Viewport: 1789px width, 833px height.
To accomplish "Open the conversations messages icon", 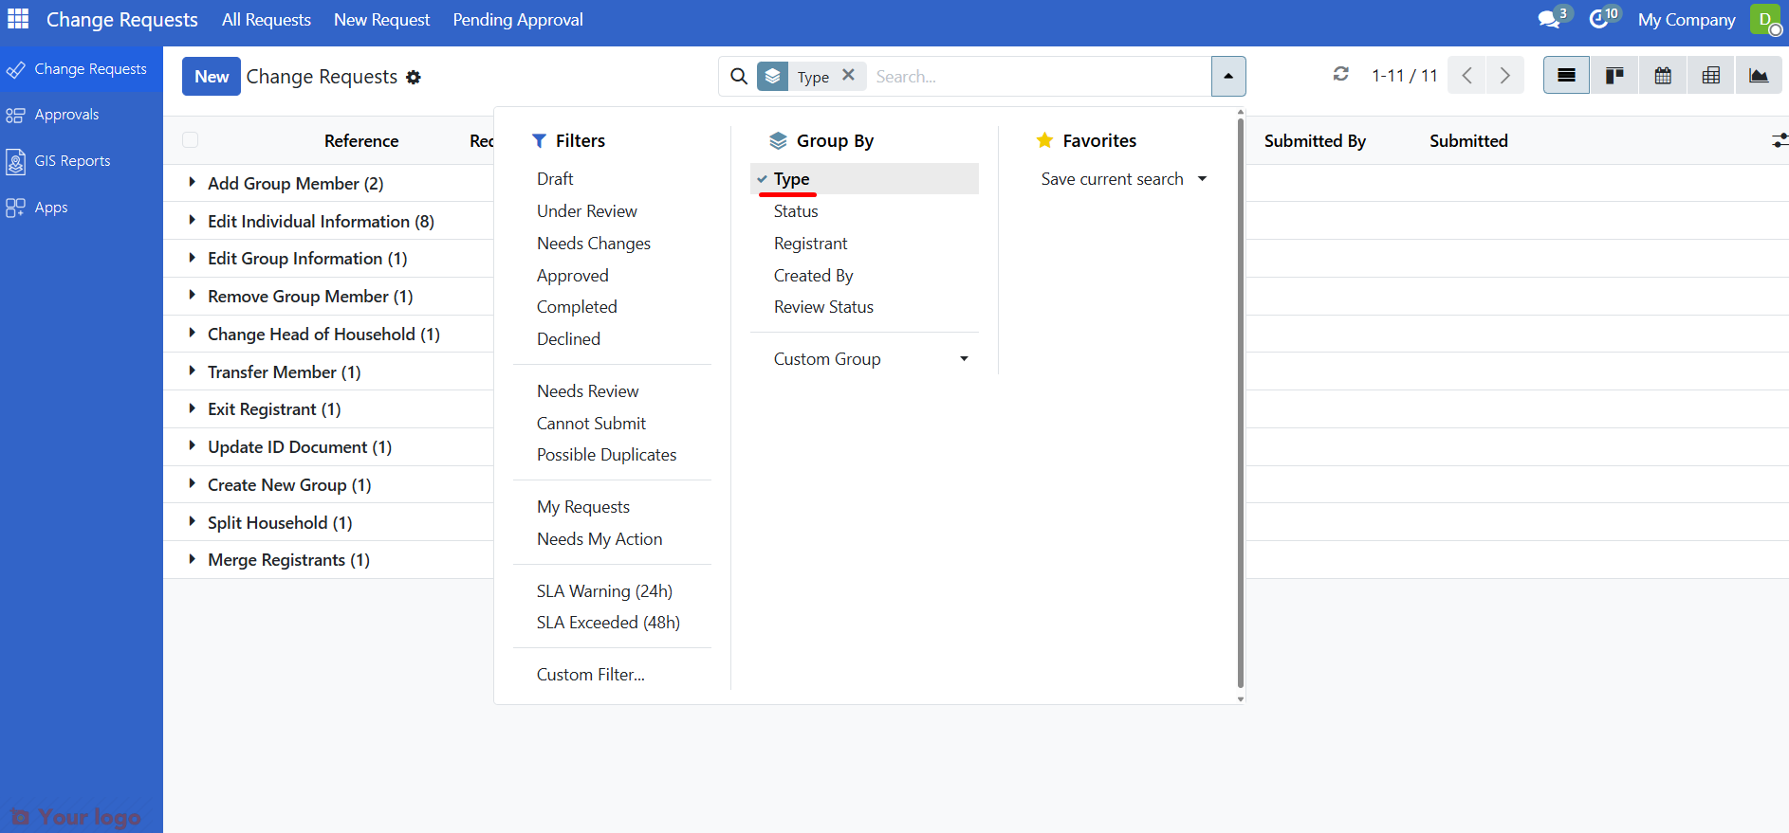I will 1549,19.
